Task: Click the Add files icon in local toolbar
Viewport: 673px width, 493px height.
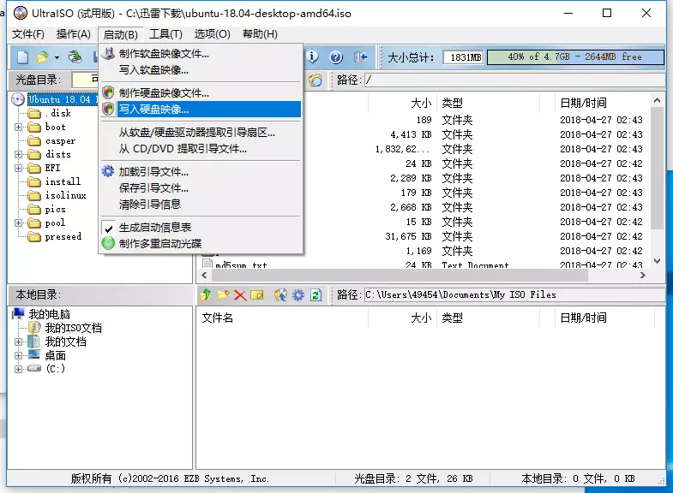Action: point(280,294)
